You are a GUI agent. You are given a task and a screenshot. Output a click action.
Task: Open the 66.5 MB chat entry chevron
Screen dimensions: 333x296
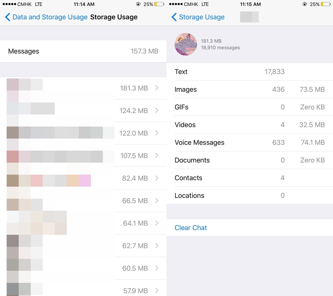[x=157, y=200]
